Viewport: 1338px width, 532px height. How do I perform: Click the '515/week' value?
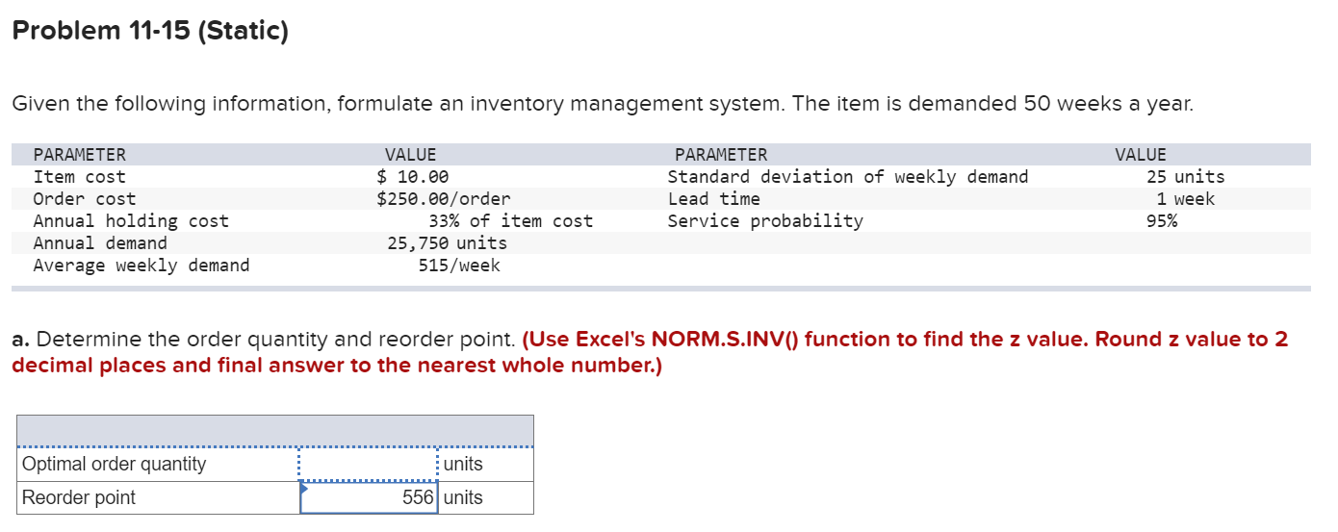[x=459, y=266]
